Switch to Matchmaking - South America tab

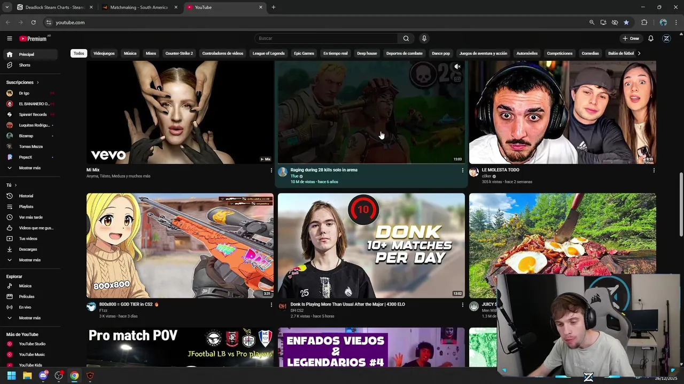(x=139, y=7)
